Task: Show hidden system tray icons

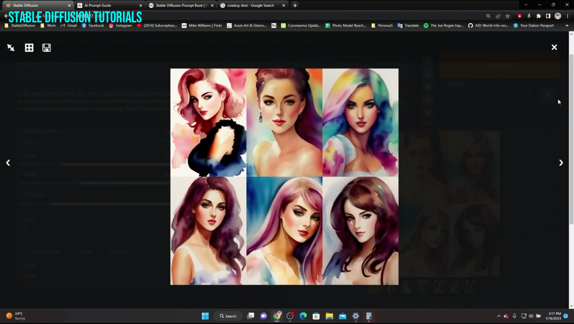Action: coord(498,316)
